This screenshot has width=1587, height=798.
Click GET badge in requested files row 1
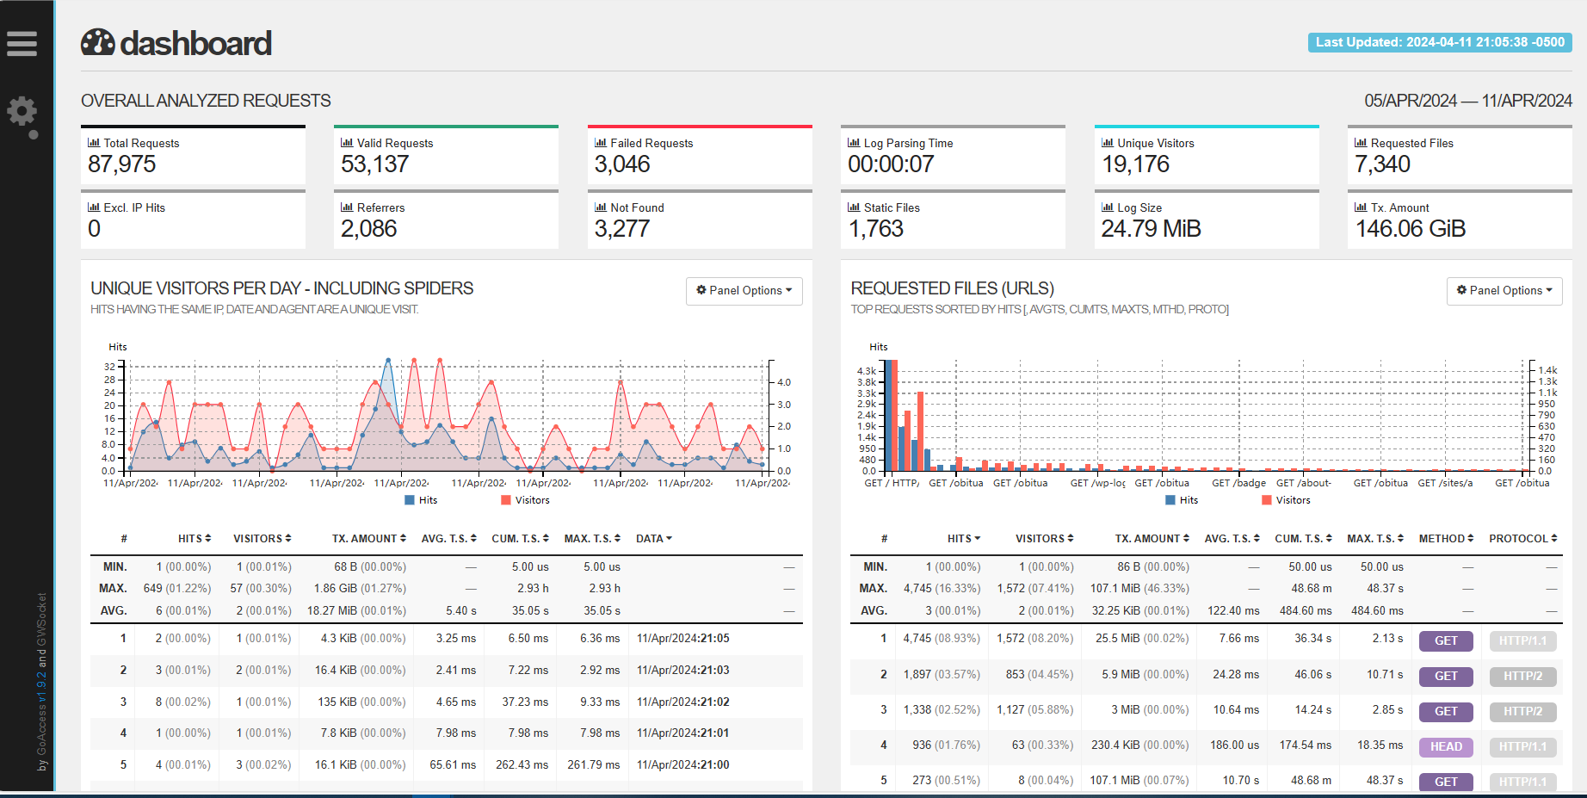[x=1446, y=641]
